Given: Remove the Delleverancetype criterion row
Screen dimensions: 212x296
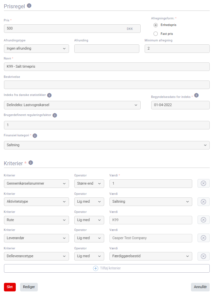Looking at the screenshot, I should (203, 256).
